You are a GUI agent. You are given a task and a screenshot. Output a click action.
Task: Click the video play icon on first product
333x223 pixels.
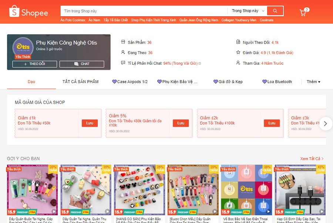point(54,211)
